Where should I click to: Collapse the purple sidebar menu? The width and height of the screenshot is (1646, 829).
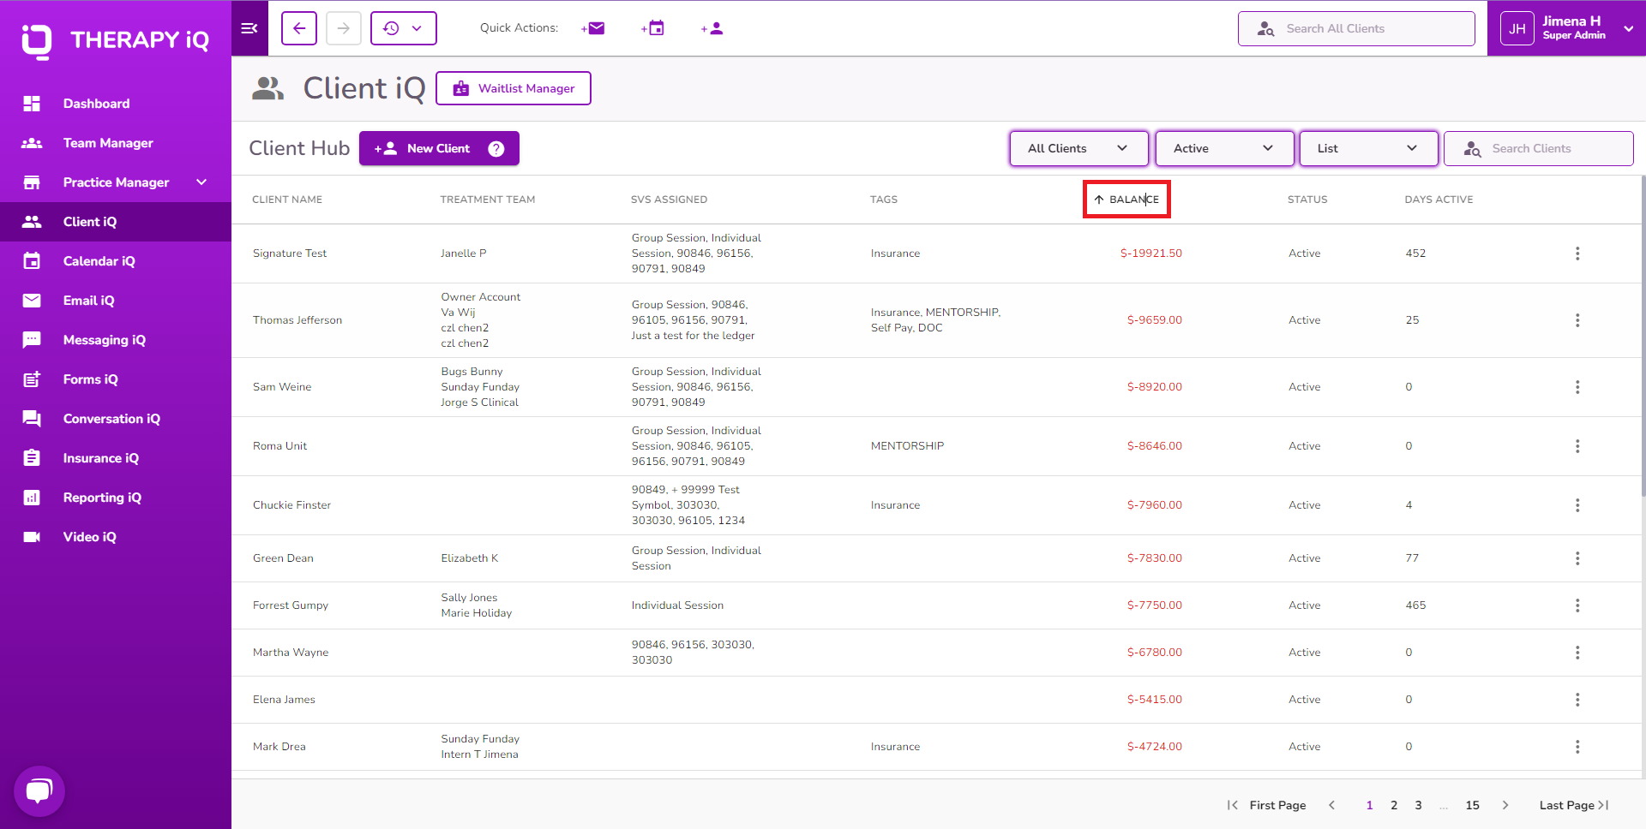coord(249,27)
